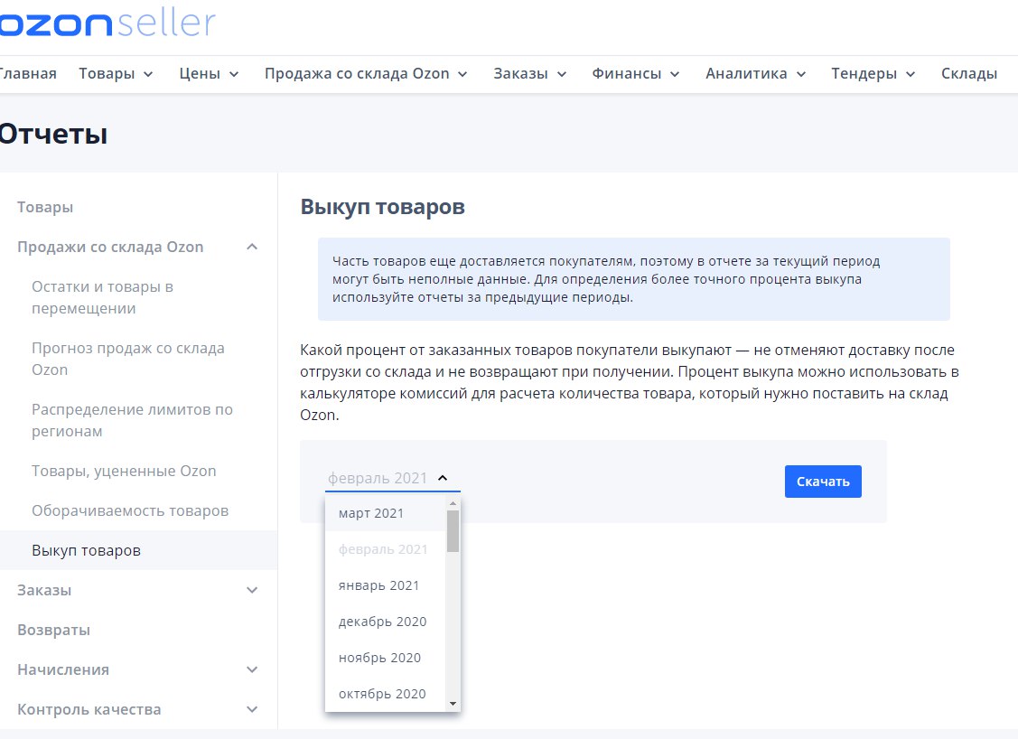Choose ноябрь 2020 from the list
Screen dimensions: 1018x739
coord(385,658)
